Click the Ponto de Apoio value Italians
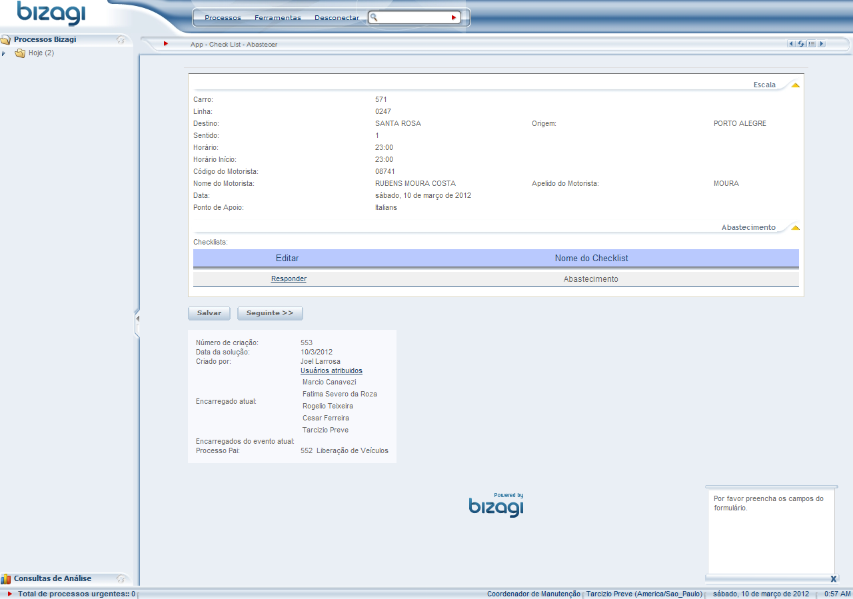 386,207
